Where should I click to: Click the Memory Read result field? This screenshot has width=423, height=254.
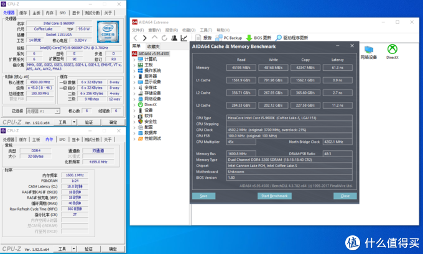point(241,67)
